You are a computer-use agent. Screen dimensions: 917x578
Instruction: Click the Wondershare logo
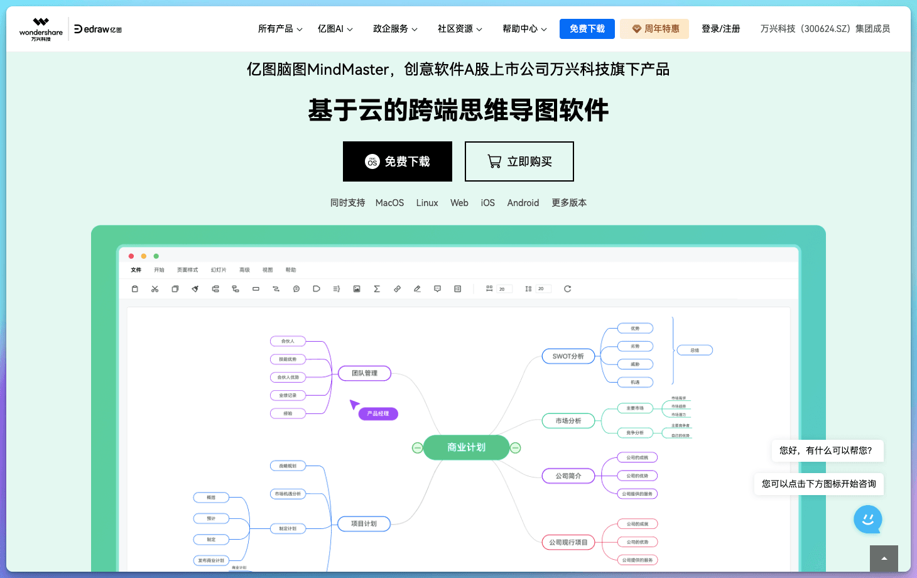pos(41,29)
